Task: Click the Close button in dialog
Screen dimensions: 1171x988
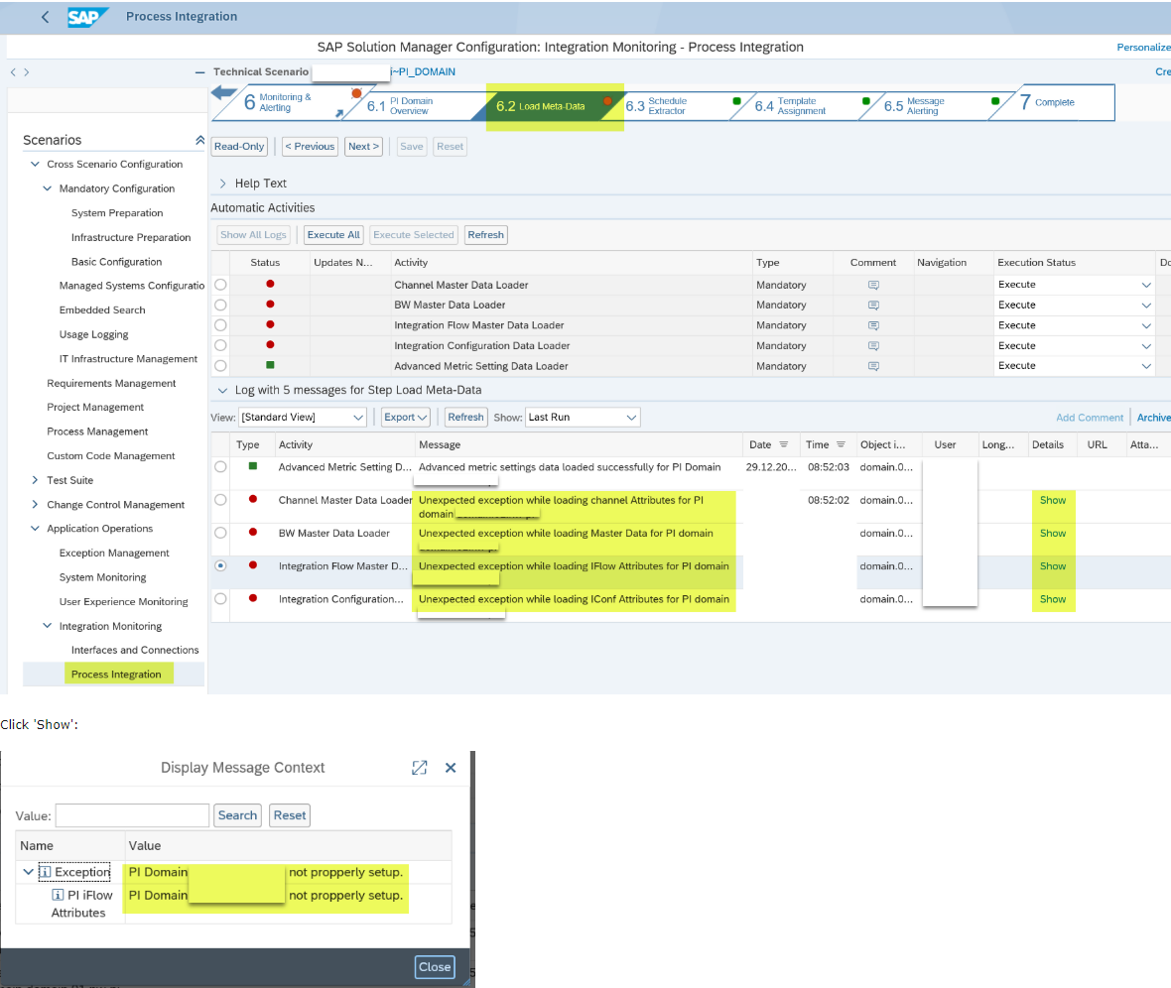Action: [x=435, y=966]
